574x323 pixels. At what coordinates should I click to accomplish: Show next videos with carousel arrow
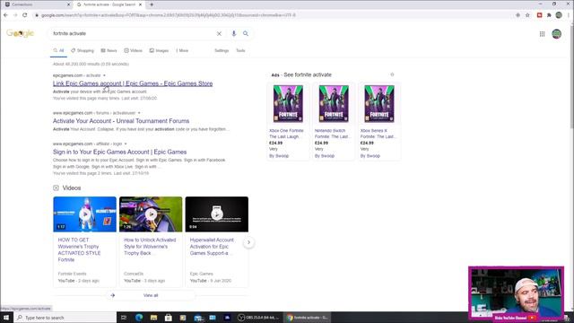(248, 242)
